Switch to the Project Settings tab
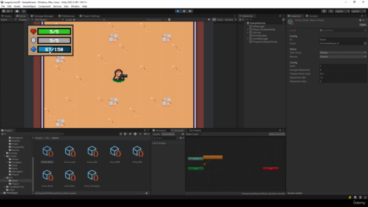368x207 pixels. coord(90,16)
